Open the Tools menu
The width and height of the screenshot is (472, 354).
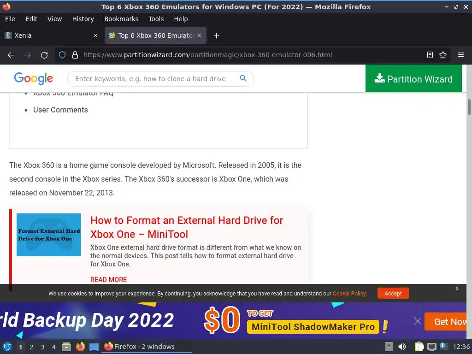156,19
